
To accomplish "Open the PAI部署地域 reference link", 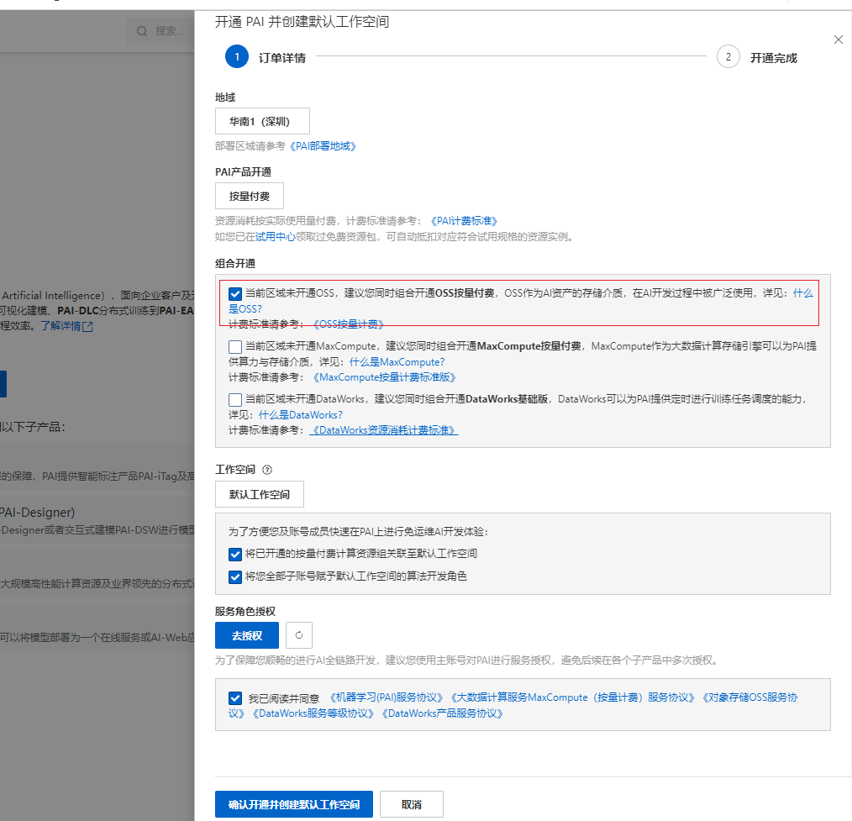I will click(x=323, y=146).
